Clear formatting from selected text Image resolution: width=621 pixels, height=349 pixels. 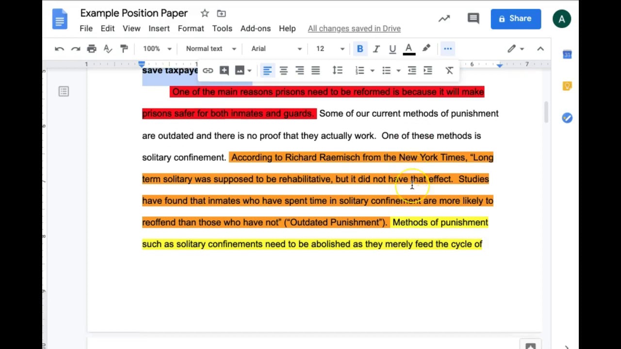click(449, 71)
